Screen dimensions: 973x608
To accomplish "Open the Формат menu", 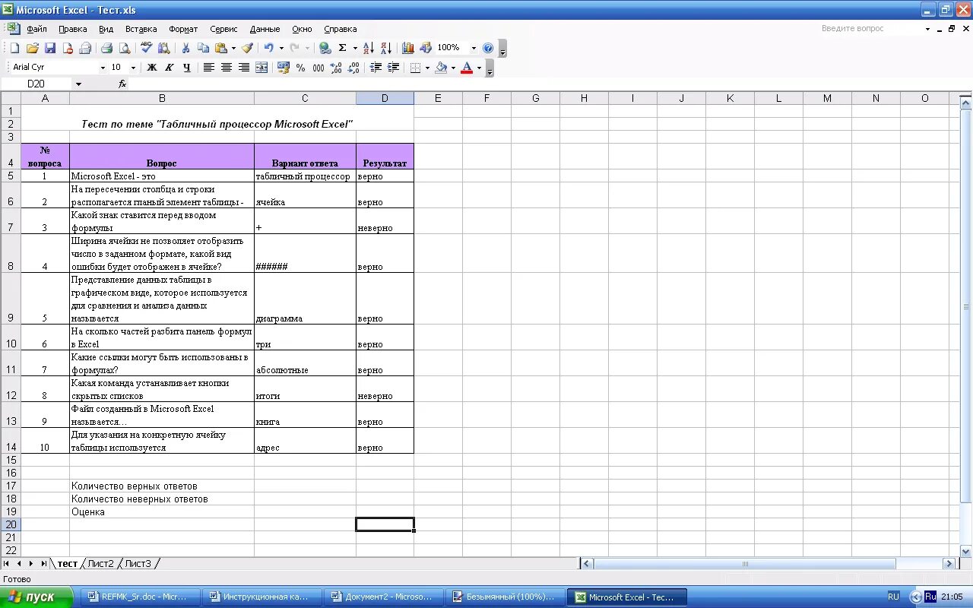I will click(183, 29).
